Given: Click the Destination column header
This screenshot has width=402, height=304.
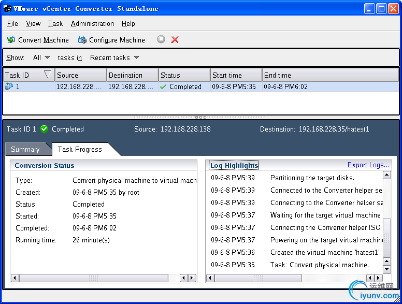Looking at the screenshot, I should [133, 75].
